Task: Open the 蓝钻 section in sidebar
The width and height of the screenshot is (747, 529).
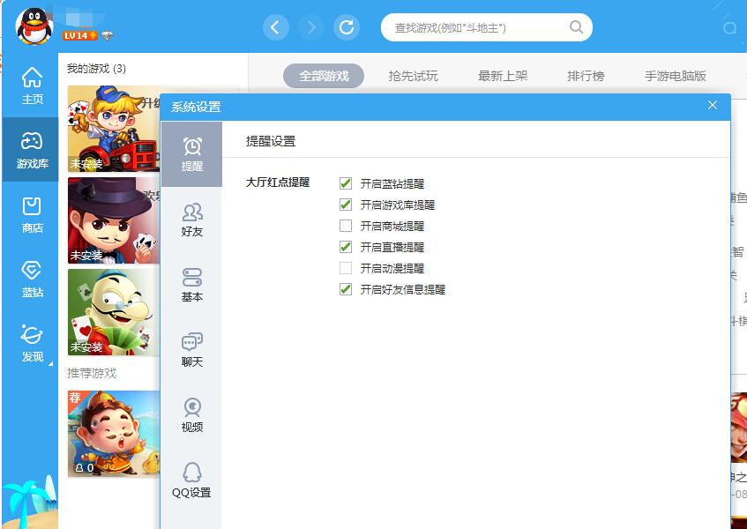Action: (32, 279)
